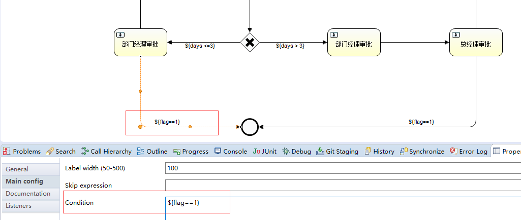Select the ${days > 3} flow label

pos(290,46)
